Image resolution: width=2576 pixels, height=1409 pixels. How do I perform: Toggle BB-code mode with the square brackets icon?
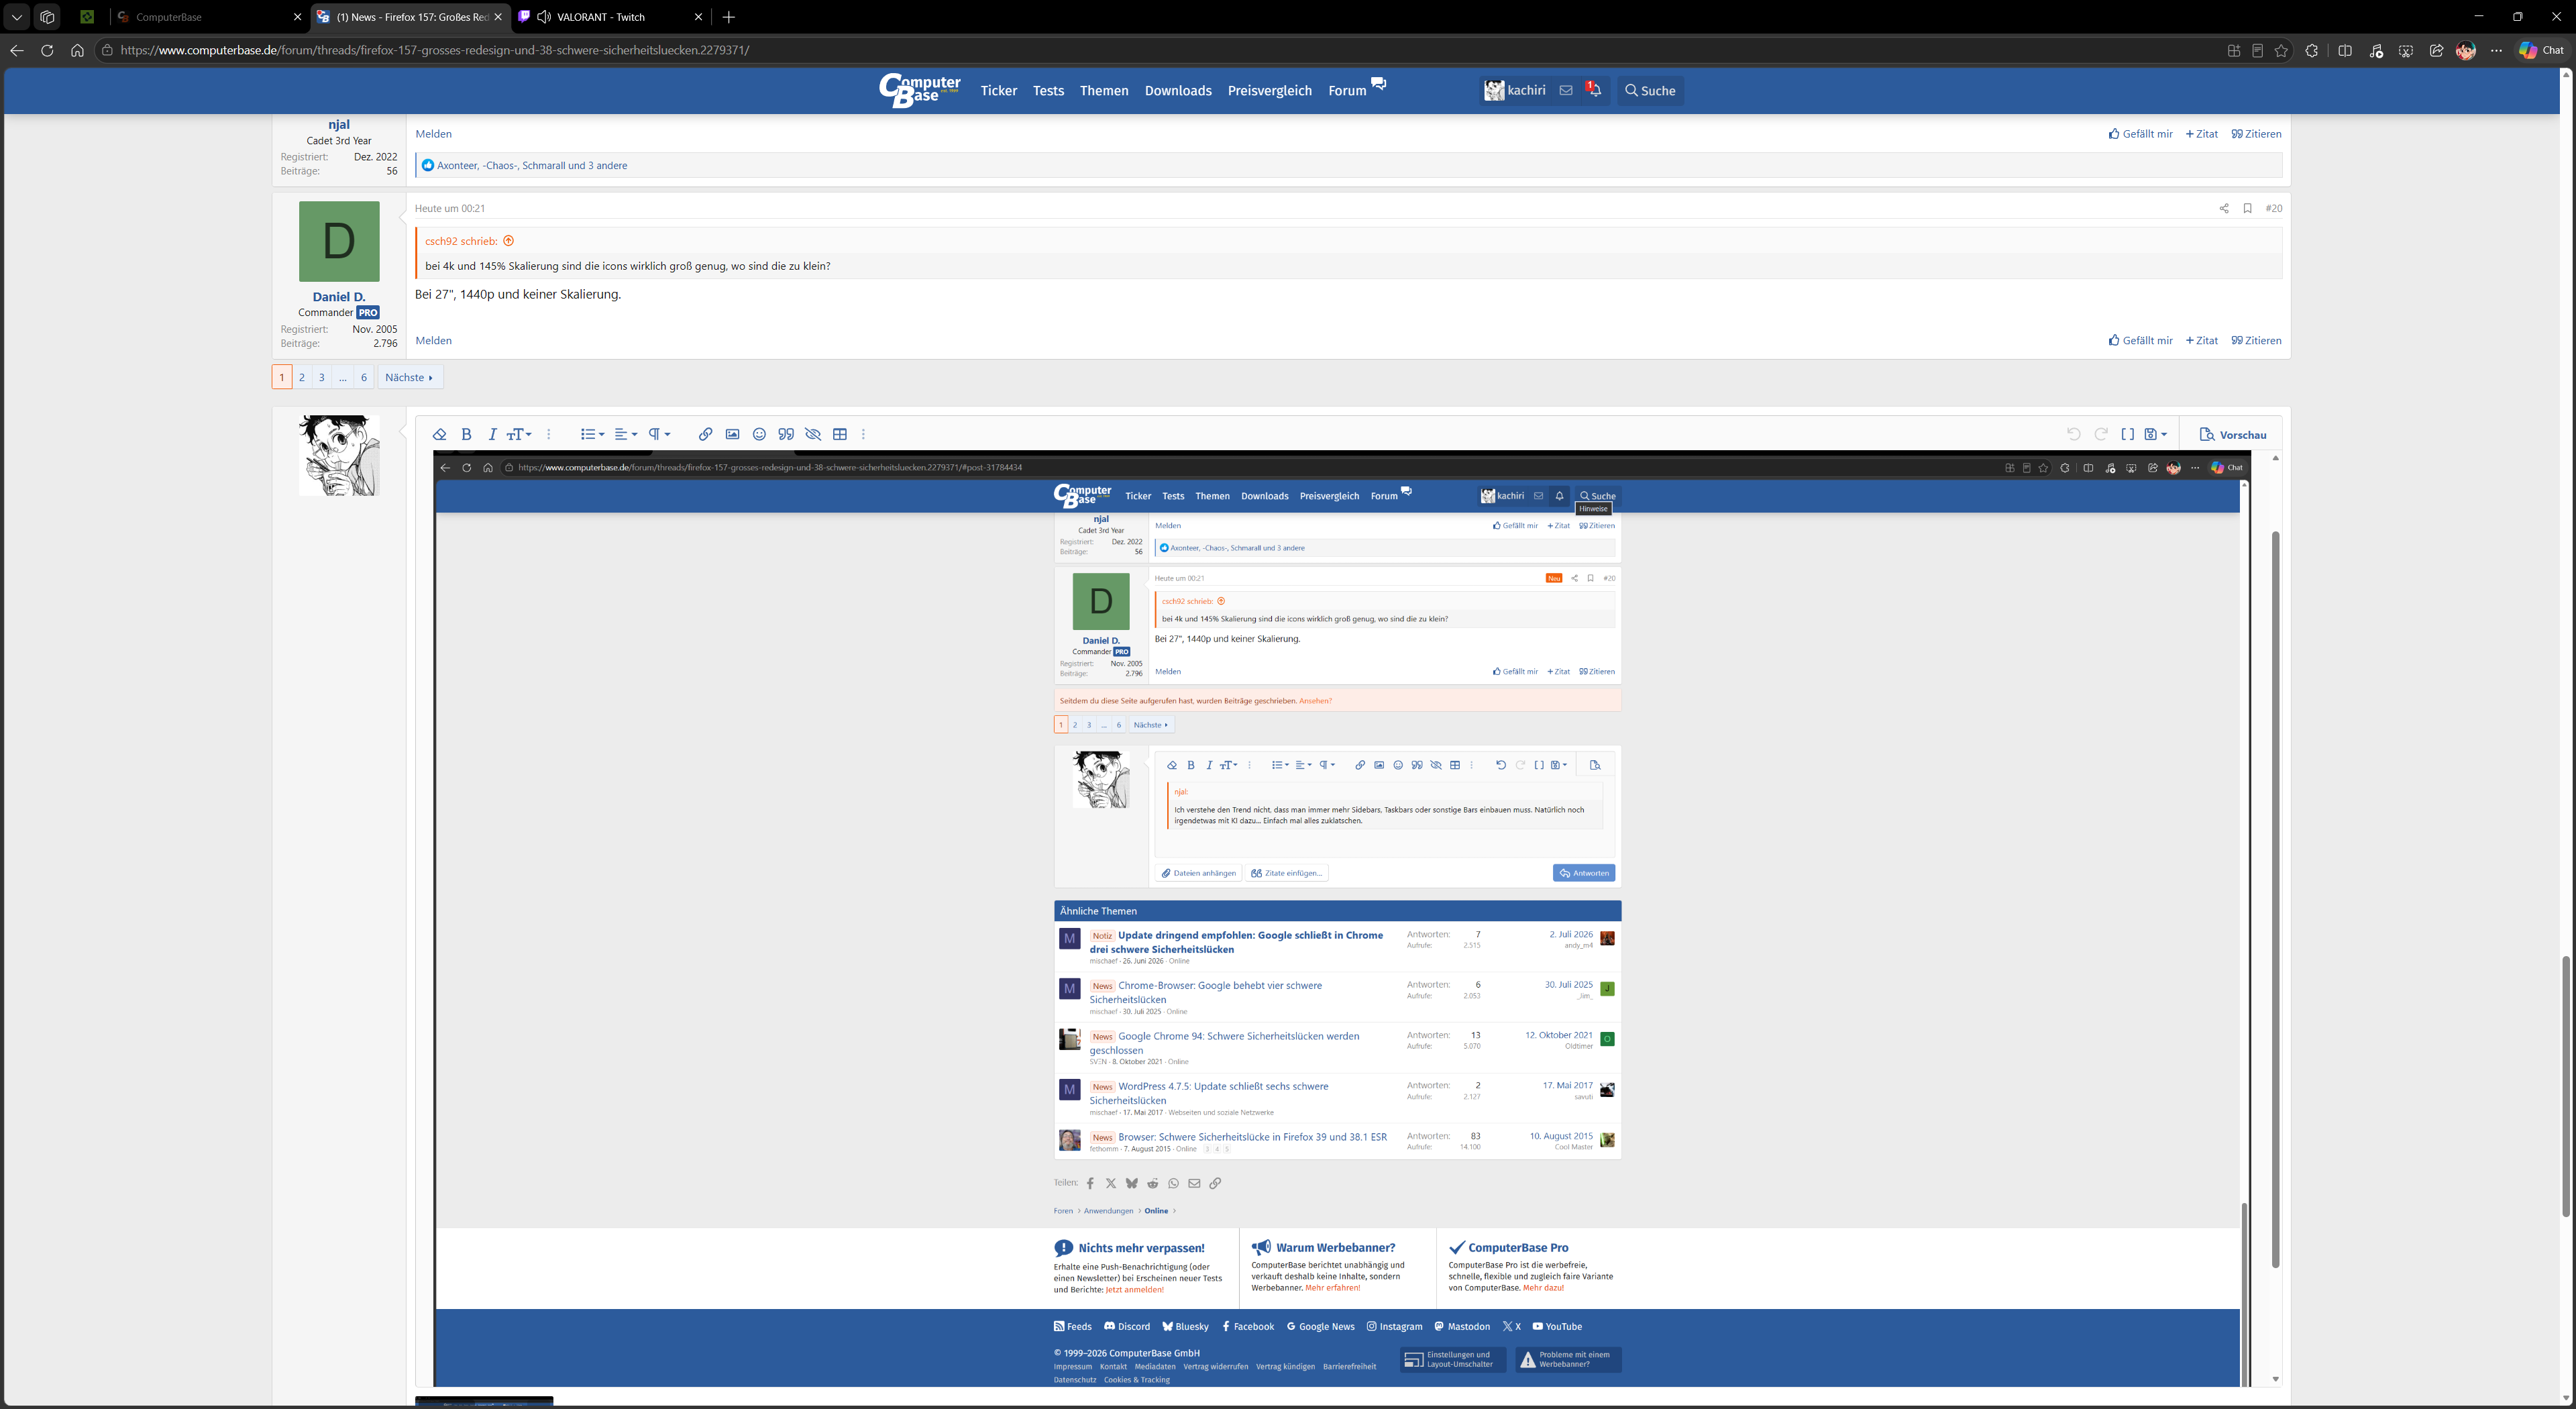click(2127, 434)
